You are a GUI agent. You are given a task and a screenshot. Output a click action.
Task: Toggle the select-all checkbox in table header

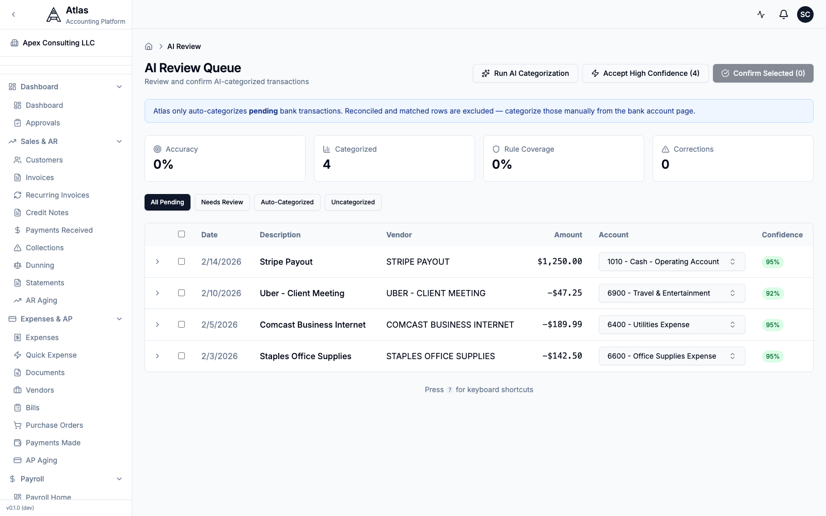(181, 234)
